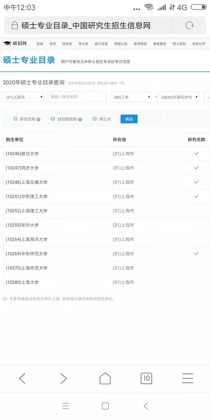Tap Android home square key
The width and height of the screenshot is (210, 420).
(x=105, y=406)
